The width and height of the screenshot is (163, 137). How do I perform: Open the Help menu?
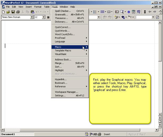(x=73, y=7)
